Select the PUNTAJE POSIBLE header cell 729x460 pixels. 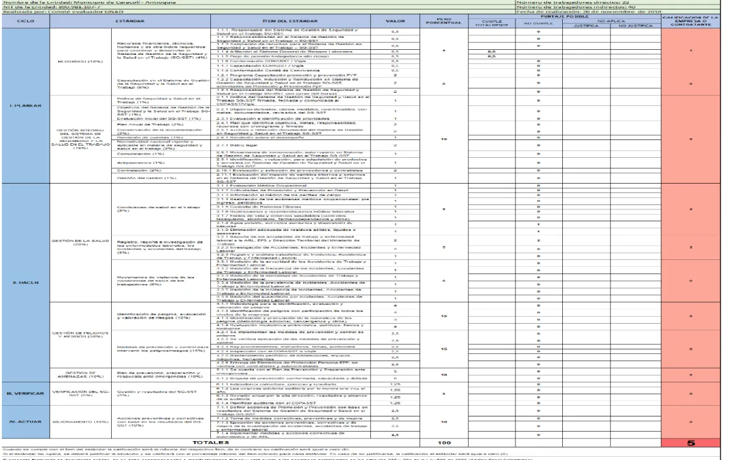coord(564,16)
